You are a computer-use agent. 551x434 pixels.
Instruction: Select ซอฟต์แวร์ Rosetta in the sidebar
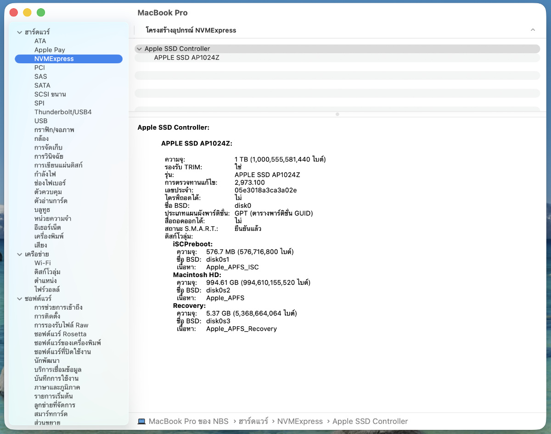(60, 334)
